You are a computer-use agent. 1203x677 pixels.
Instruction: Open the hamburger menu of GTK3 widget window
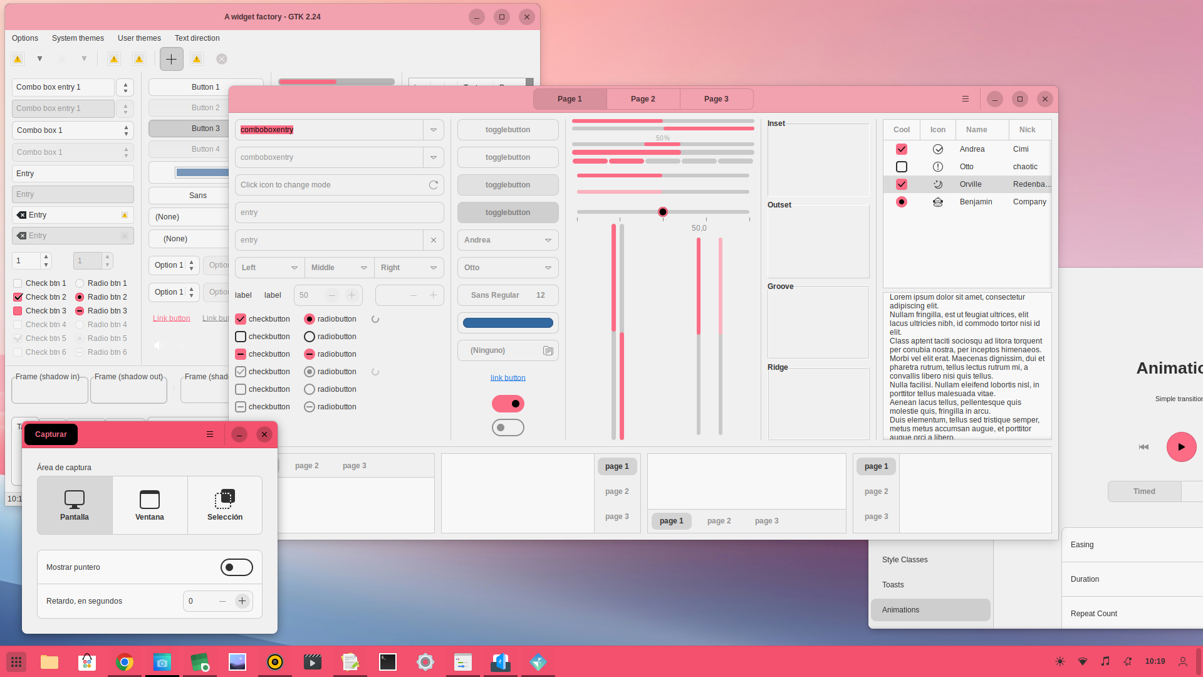[966, 99]
